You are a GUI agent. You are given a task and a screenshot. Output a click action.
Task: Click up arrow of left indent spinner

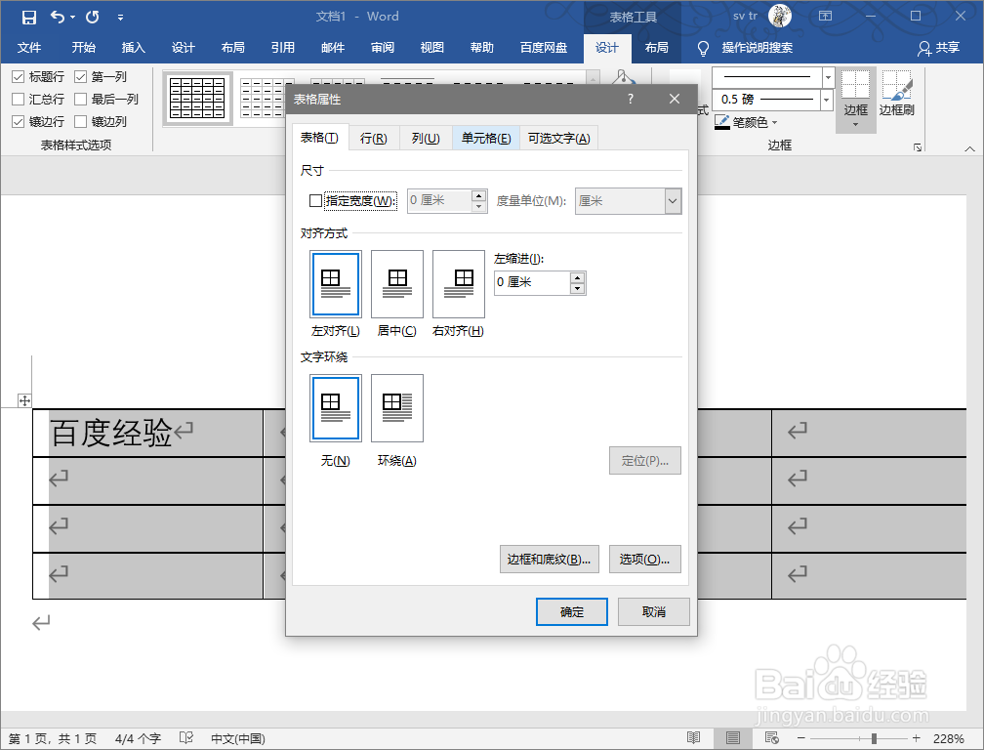tap(577, 276)
